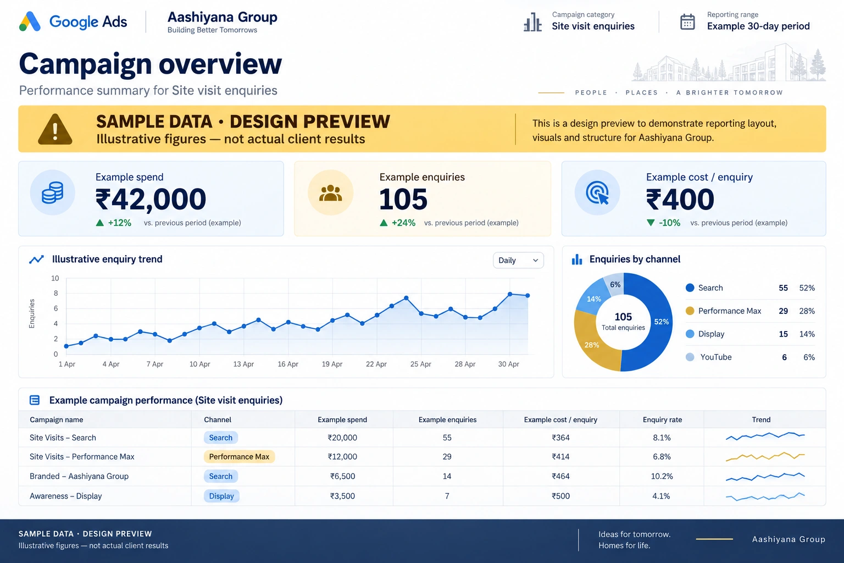Select the YouTube legend color dot
This screenshot has height=563, width=844.
(x=690, y=357)
